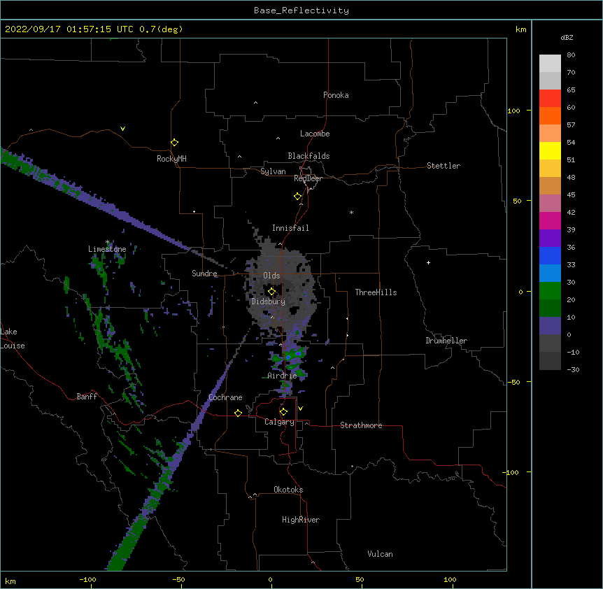Image resolution: width=603 pixels, height=589 pixels.
Task: Click the RedDeer city label
Action: 308,178
